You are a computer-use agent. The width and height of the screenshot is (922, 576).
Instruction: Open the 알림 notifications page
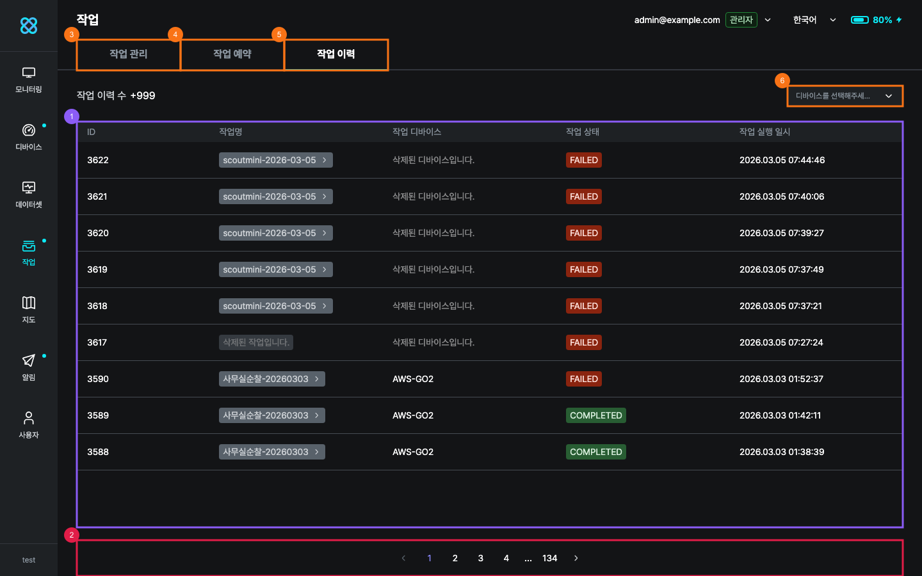29,367
